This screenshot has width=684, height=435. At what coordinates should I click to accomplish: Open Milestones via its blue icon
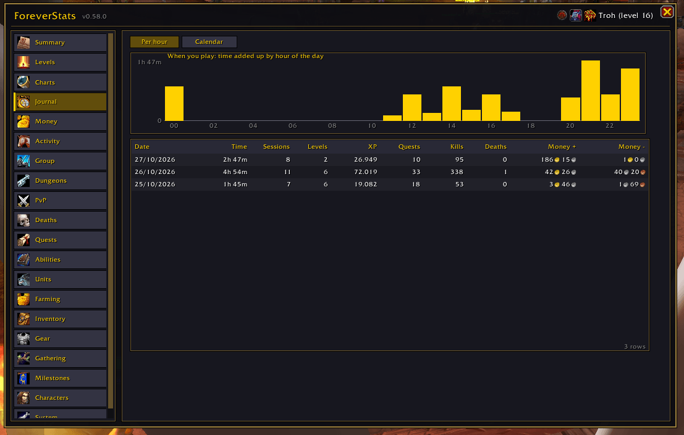point(23,378)
